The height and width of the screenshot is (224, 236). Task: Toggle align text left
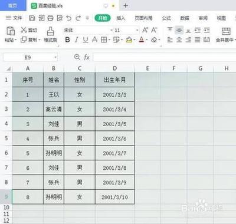pos(170,39)
